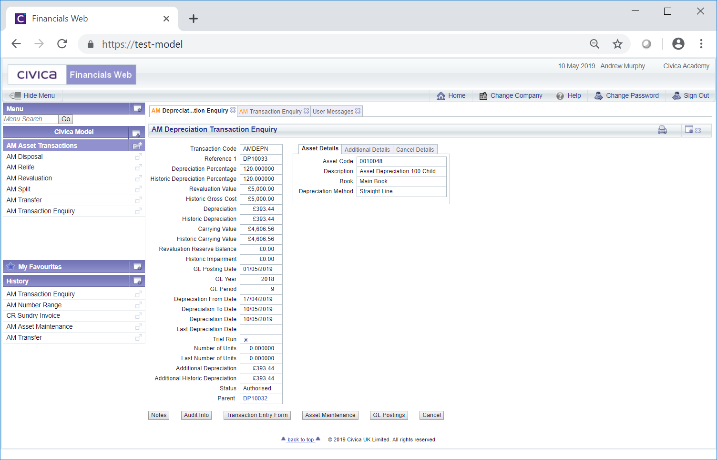Open Help

click(569, 95)
